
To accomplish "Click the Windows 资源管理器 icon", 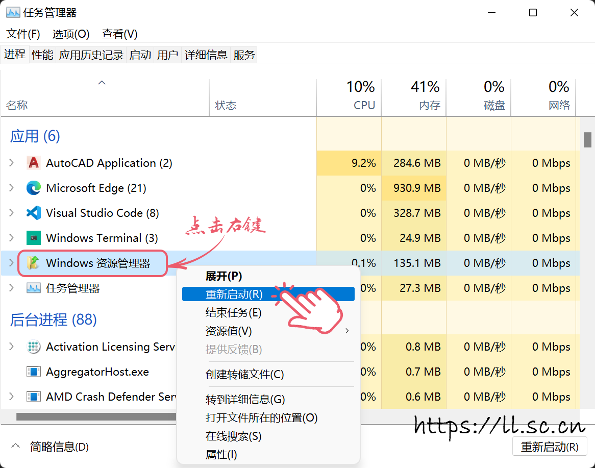I will pos(33,263).
